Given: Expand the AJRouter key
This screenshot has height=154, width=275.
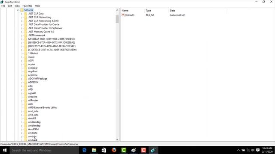Looking at the screenshot, I should coord(22,101).
